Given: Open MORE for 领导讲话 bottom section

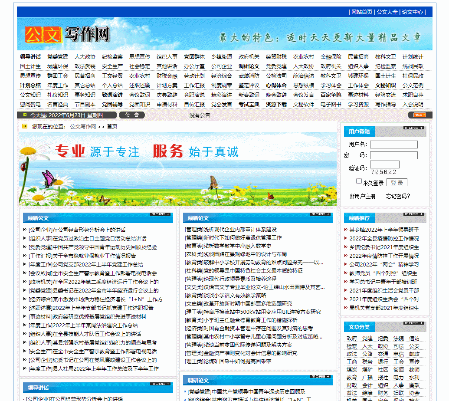Looking at the screenshot, I should 161,384.
